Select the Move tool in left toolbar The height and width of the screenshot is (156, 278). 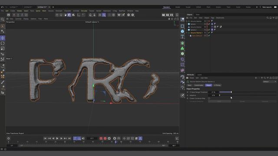pyautogui.click(x=3, y=38)
